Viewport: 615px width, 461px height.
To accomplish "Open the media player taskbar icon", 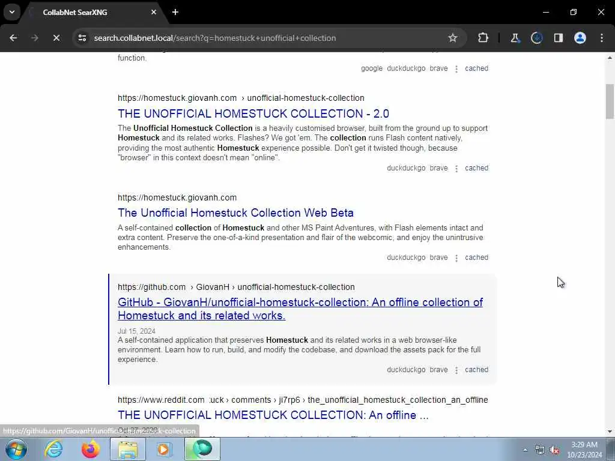I will [163, 449].
